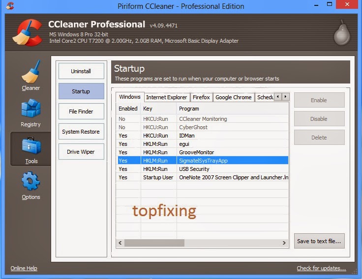Click the pear icon in header

[x=342, y=33]
